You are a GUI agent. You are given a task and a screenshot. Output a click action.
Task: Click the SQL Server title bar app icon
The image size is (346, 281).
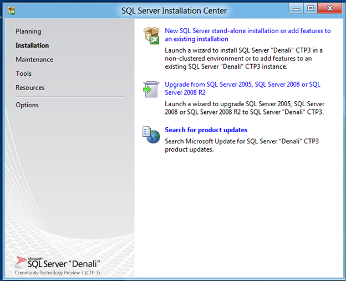click(11, 11)
